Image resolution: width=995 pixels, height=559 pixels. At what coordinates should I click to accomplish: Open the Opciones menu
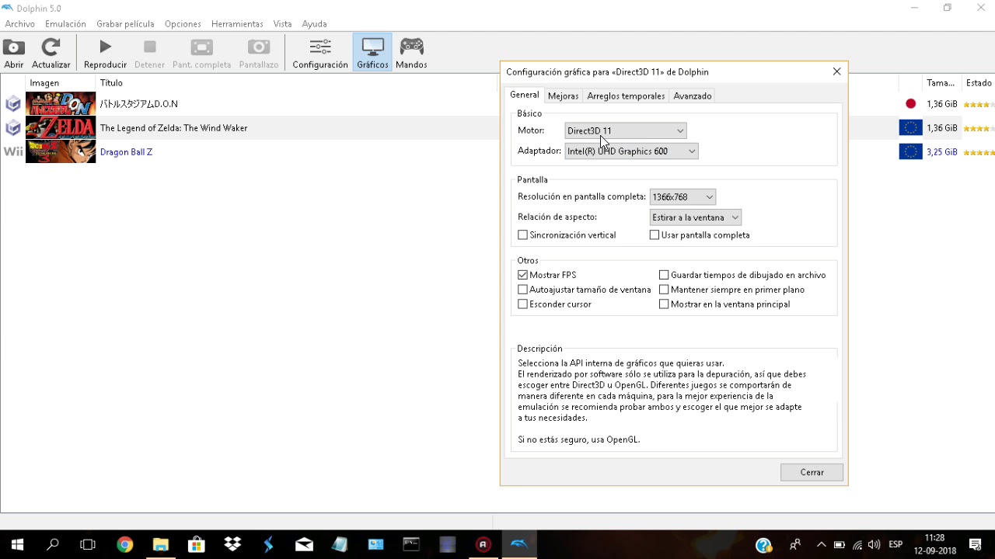click(x=183, y=24)
